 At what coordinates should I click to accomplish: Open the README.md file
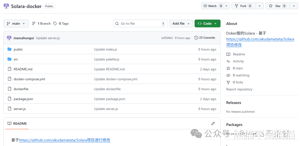coord(23,69)
